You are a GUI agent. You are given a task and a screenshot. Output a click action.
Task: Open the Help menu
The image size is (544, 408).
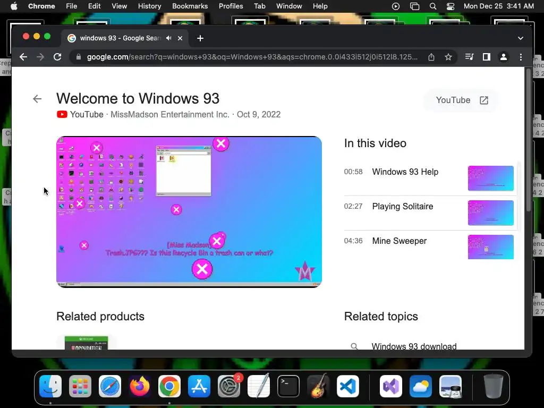(320, 6)
